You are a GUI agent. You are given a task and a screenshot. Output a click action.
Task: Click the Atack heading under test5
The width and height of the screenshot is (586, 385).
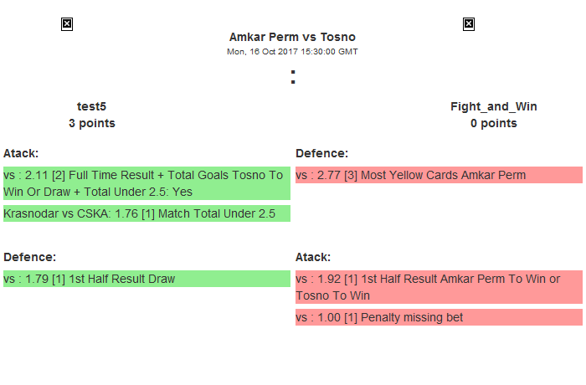point(21,153)
